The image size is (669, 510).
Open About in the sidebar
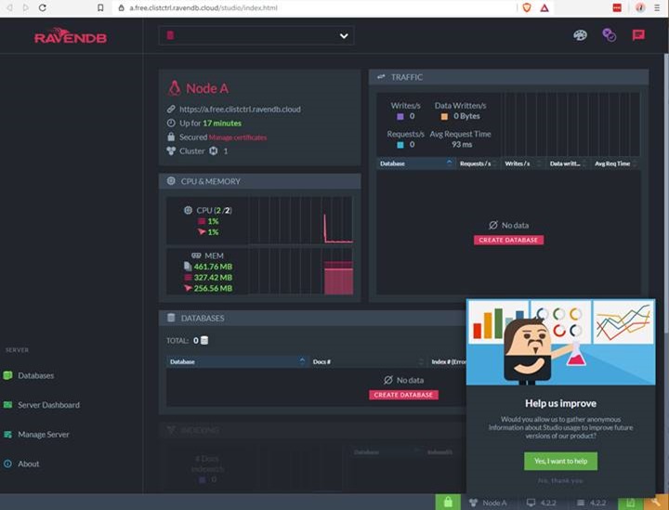coord(29,464)
